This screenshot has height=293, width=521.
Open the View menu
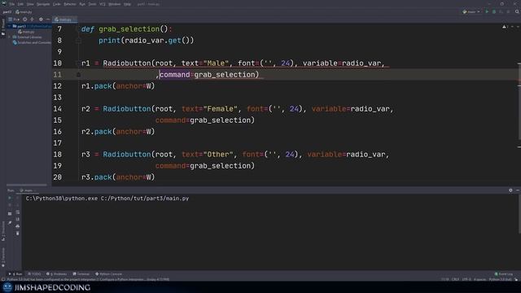point(30,4)
